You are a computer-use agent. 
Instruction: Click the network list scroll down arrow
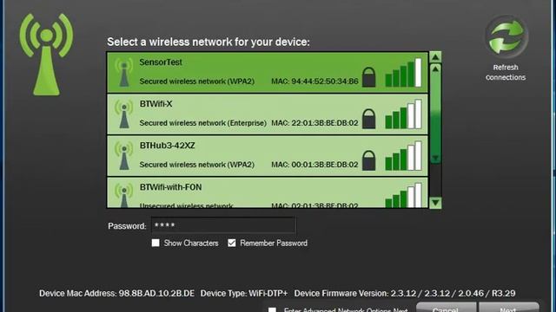[435, 203]
